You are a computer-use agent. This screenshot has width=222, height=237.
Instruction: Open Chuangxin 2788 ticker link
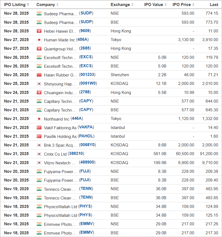coord(85,92)
